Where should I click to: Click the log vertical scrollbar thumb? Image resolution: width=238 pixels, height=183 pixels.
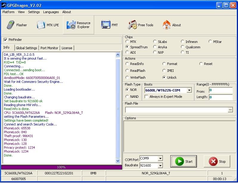point(118,108)
